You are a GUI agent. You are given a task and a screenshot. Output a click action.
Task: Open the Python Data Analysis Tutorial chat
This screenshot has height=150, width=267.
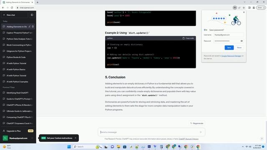(18, 39)
